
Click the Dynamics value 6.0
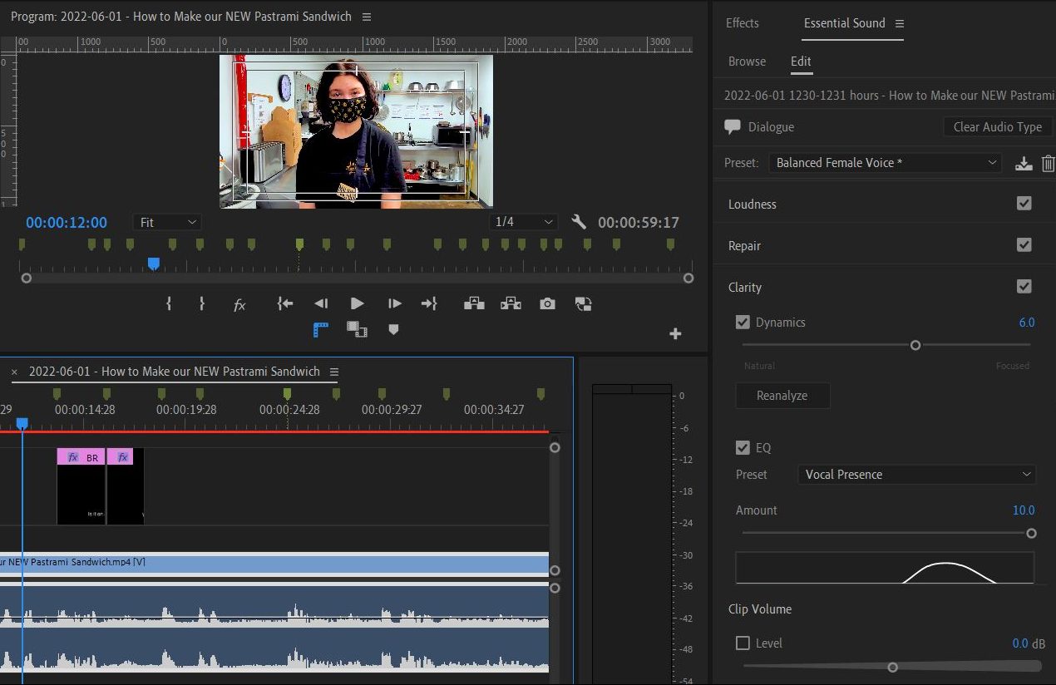click(x=1027, y=323)
